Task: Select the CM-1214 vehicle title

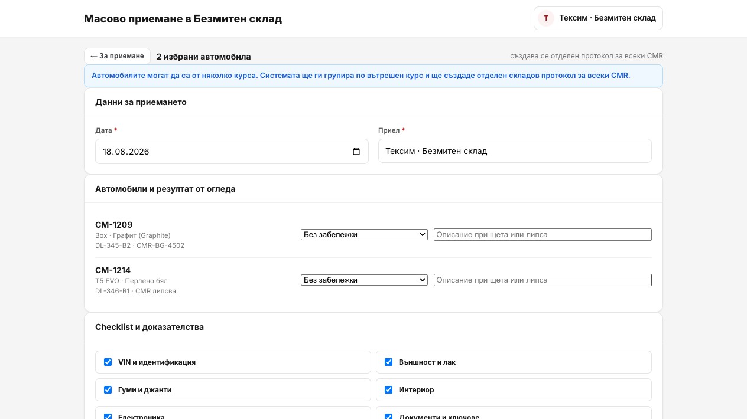Action: tap(113, 270)
